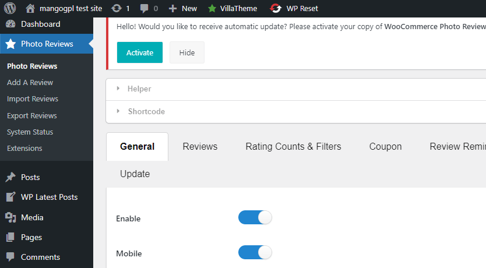Open the WordPress logo menu

coord(10,8)
